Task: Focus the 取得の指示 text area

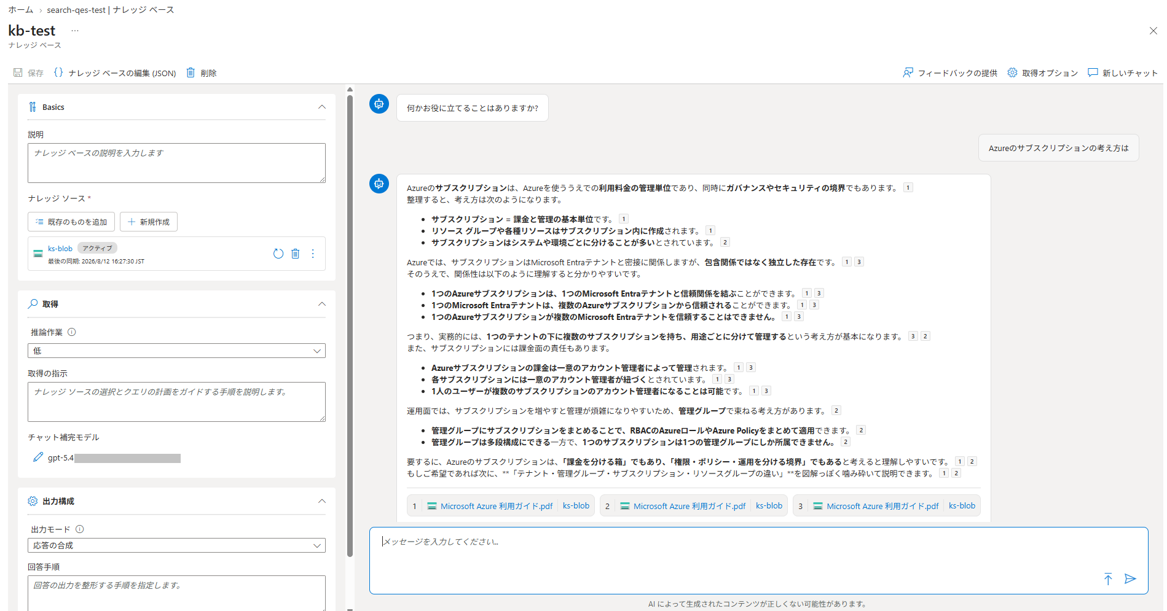Action: pyautogui.click(x=176, y=402)
